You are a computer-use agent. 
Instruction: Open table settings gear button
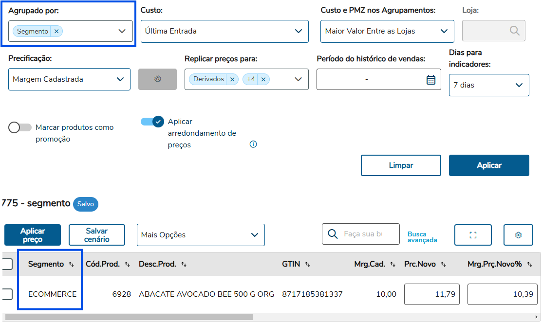coord(518,235)
